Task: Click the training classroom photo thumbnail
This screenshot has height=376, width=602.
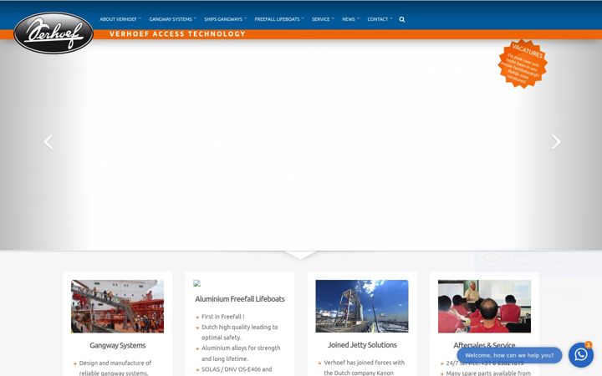Action: [x=484, y=306]
